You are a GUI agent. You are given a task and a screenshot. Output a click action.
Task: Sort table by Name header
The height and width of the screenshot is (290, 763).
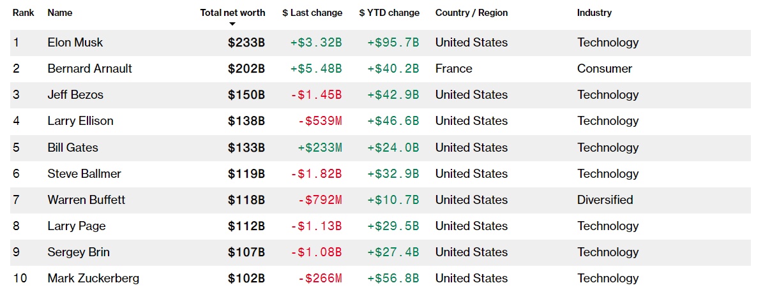(x=60, y=13)
